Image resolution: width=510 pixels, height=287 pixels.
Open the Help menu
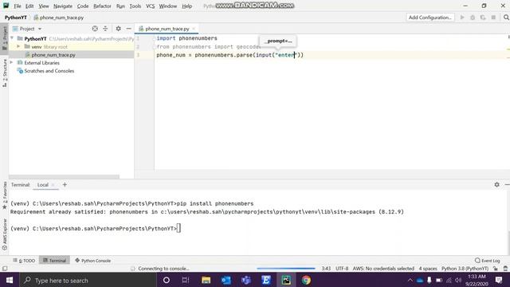coord(186,6)
